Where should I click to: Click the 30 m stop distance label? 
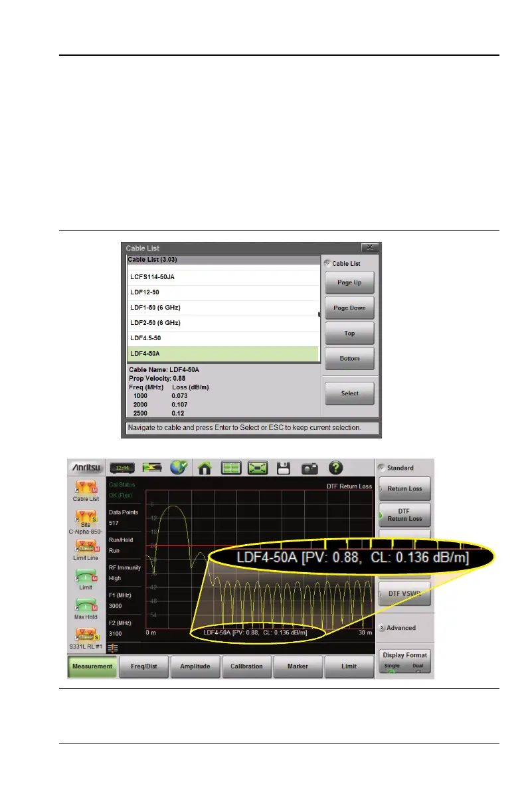click(365, 633)
